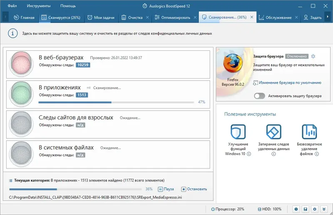This screenshot has height=215, width=333.
Task: Open the Инструменты menu
Action: coord(39,6)
